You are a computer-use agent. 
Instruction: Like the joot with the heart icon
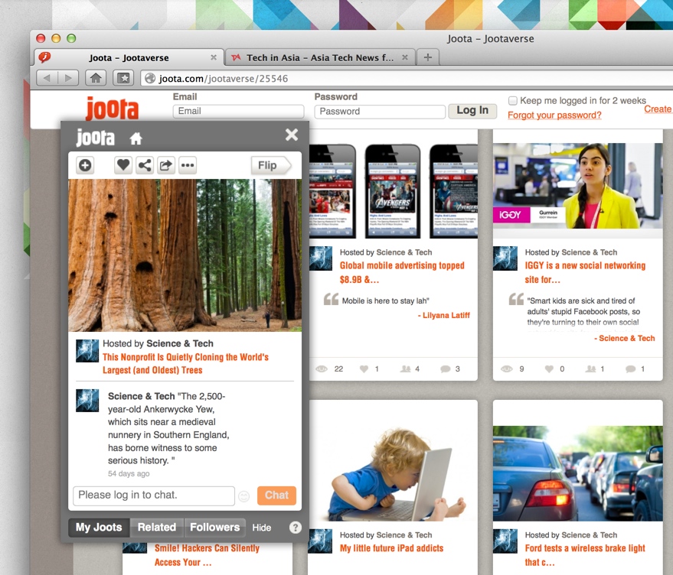tap(123, 165)
